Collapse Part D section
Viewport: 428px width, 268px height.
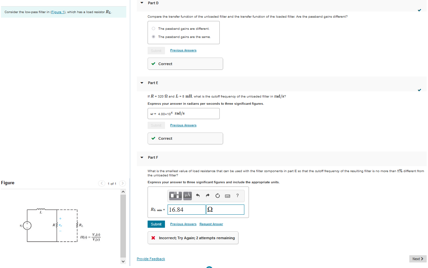[x=142, y=3]
